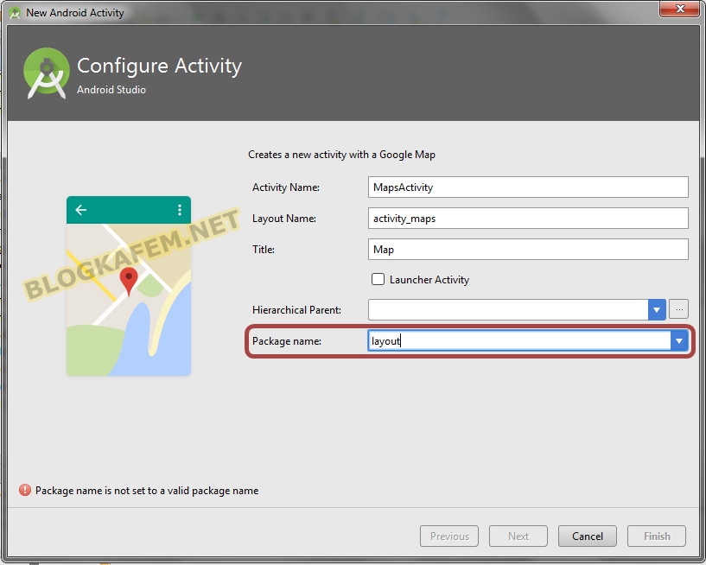Image resolution: width=706 pixels, height=565 pixels.
Task: Close the New Android Activity dialog
Action: tap(680, 9)
